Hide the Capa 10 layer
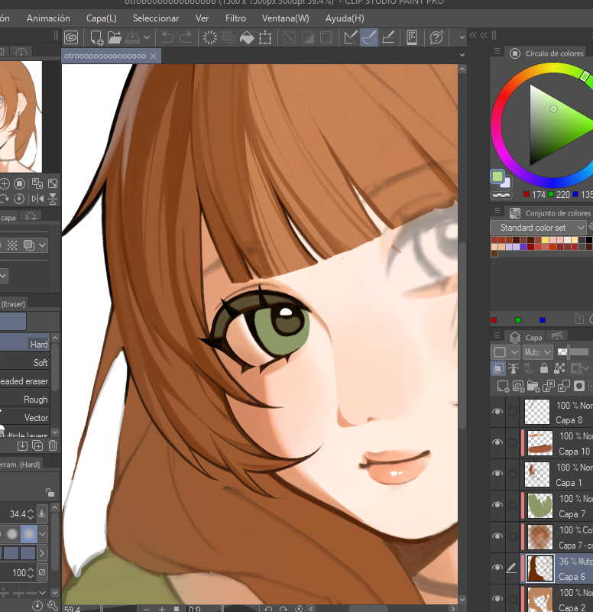The width and height of the screenshot is (593, 612). coord(497,442)
